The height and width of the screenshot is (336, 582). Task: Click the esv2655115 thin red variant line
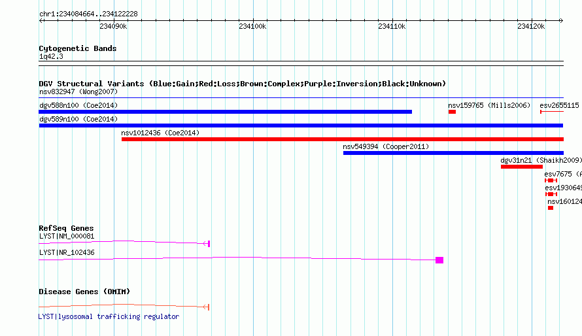click(552, 112)
